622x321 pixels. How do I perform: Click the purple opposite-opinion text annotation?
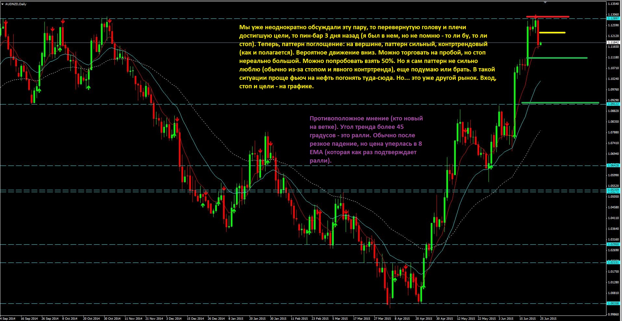[366, 140]
